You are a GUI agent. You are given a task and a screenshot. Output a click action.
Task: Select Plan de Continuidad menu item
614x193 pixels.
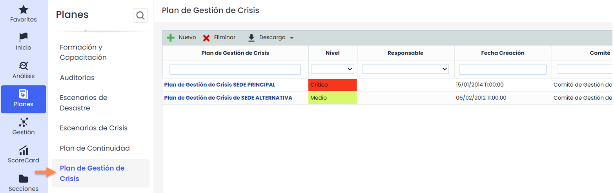point(95,148)
